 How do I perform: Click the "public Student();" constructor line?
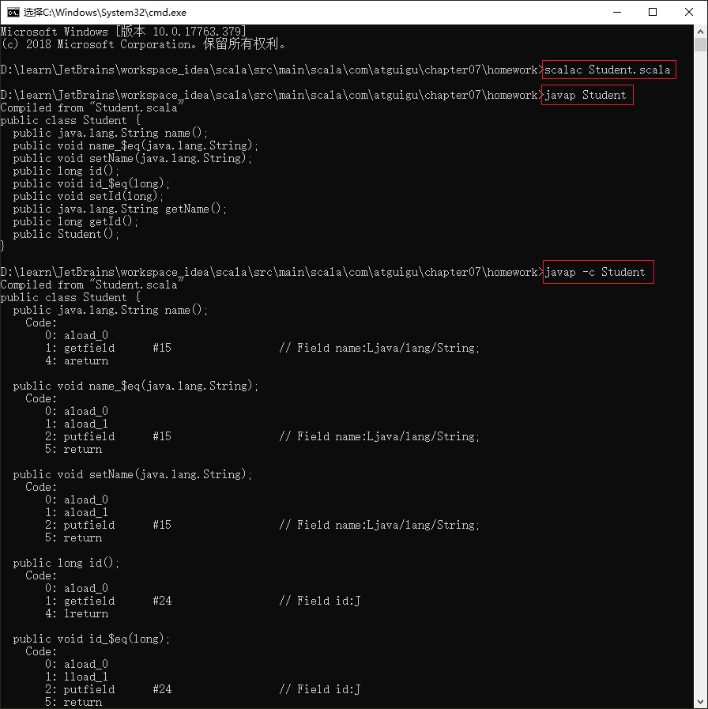[66, 234]
